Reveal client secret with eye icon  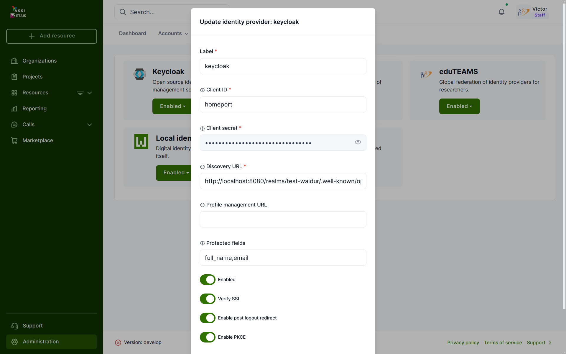(x=358, y=142)
